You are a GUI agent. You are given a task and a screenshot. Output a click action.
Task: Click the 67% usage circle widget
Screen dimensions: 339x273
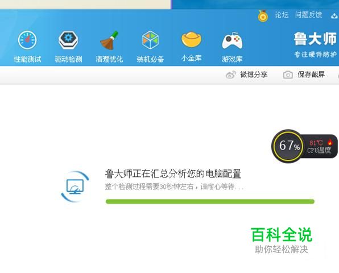click(x=288, y=146)
